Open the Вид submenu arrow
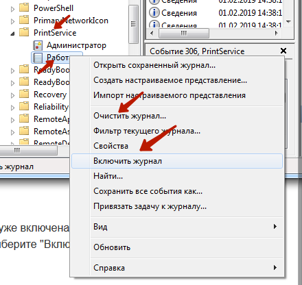The height and width of the screenshot is (285, 302). pyautogui.click(x=275, y=227)
